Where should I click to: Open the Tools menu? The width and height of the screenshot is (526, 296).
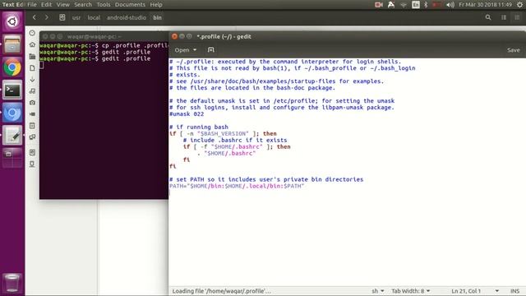[104, 5]
